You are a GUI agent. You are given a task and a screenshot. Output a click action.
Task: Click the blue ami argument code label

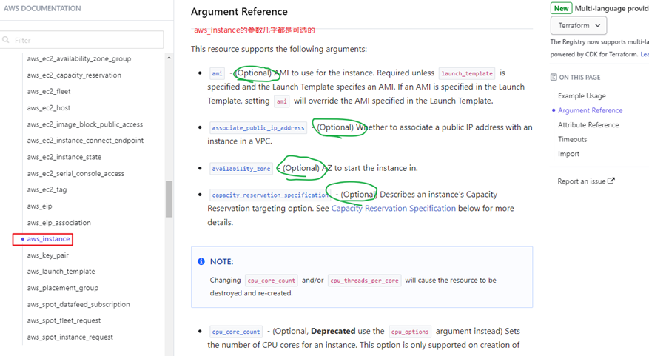tap(218, 74)
